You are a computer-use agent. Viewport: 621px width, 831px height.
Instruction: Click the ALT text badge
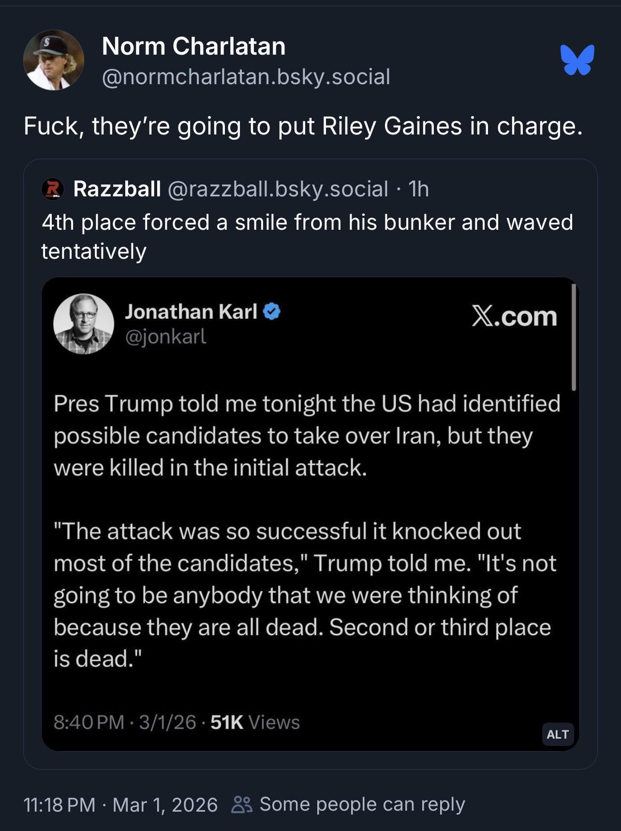558,734
